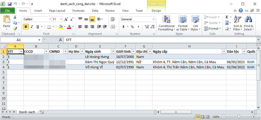
Task: Open the font name Calibri dropdown
Action: (50, 19)
